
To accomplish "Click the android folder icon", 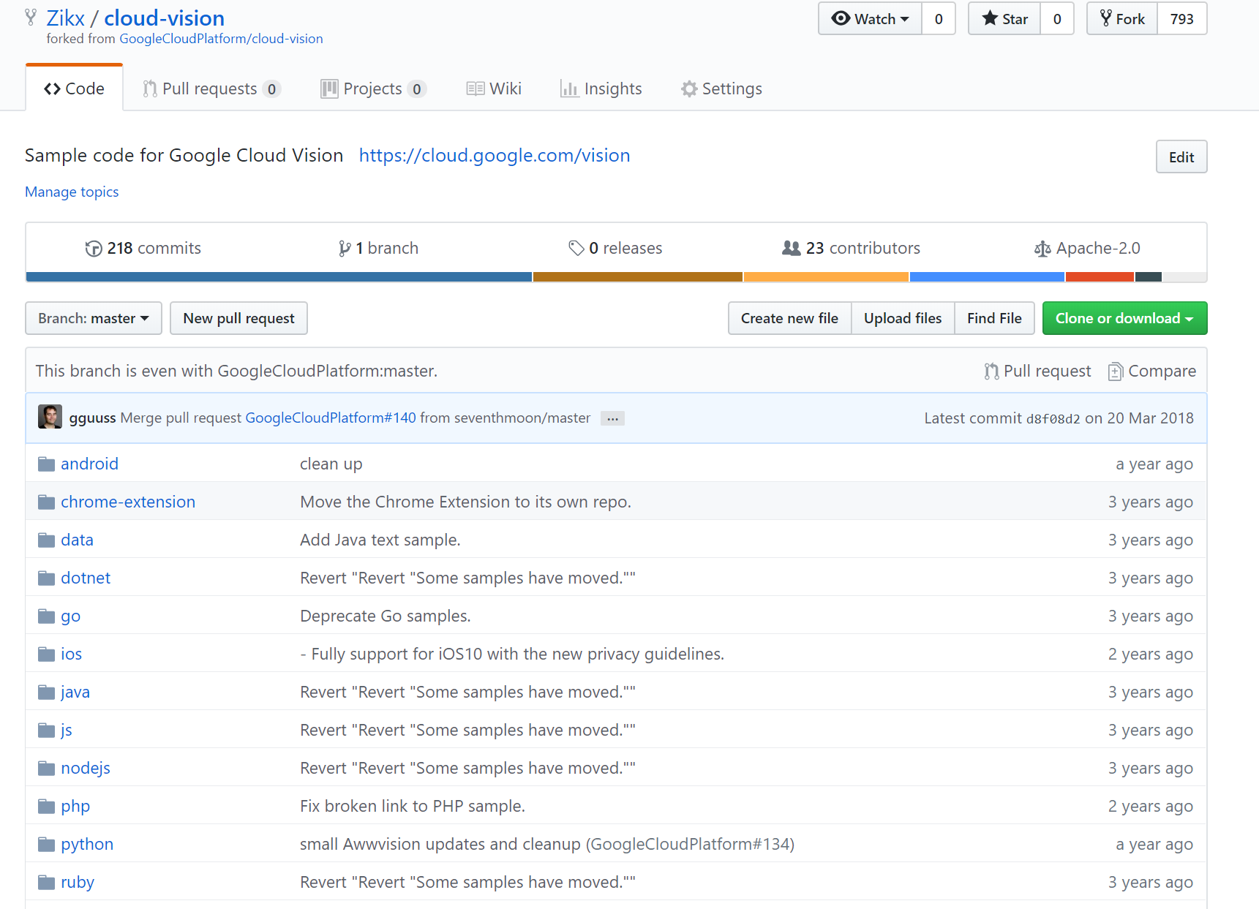I will tap(47, 464).
